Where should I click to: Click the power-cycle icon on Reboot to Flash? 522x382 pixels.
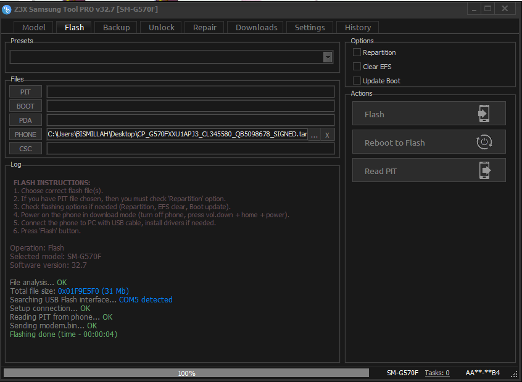click(484, 142)
